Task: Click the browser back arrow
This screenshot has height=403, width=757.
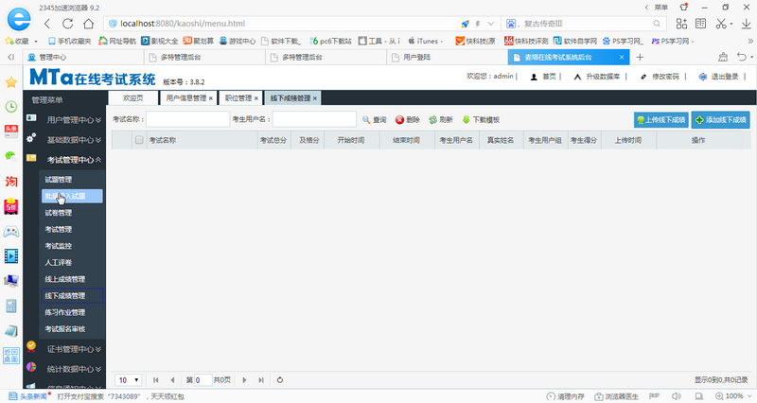Action: [47, 24]
